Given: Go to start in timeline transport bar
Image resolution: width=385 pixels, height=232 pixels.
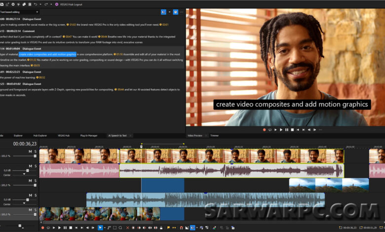Looking at the screenshot, I should [76, 228].
